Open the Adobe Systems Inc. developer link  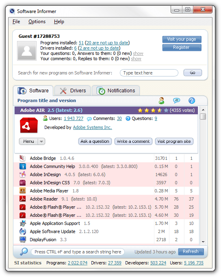pyautogui.click(x=92, y=127)
